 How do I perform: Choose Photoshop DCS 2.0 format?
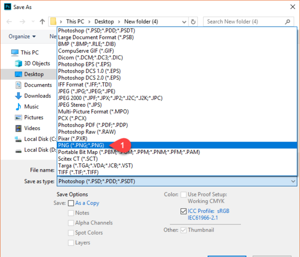click(x=177, y=78)
